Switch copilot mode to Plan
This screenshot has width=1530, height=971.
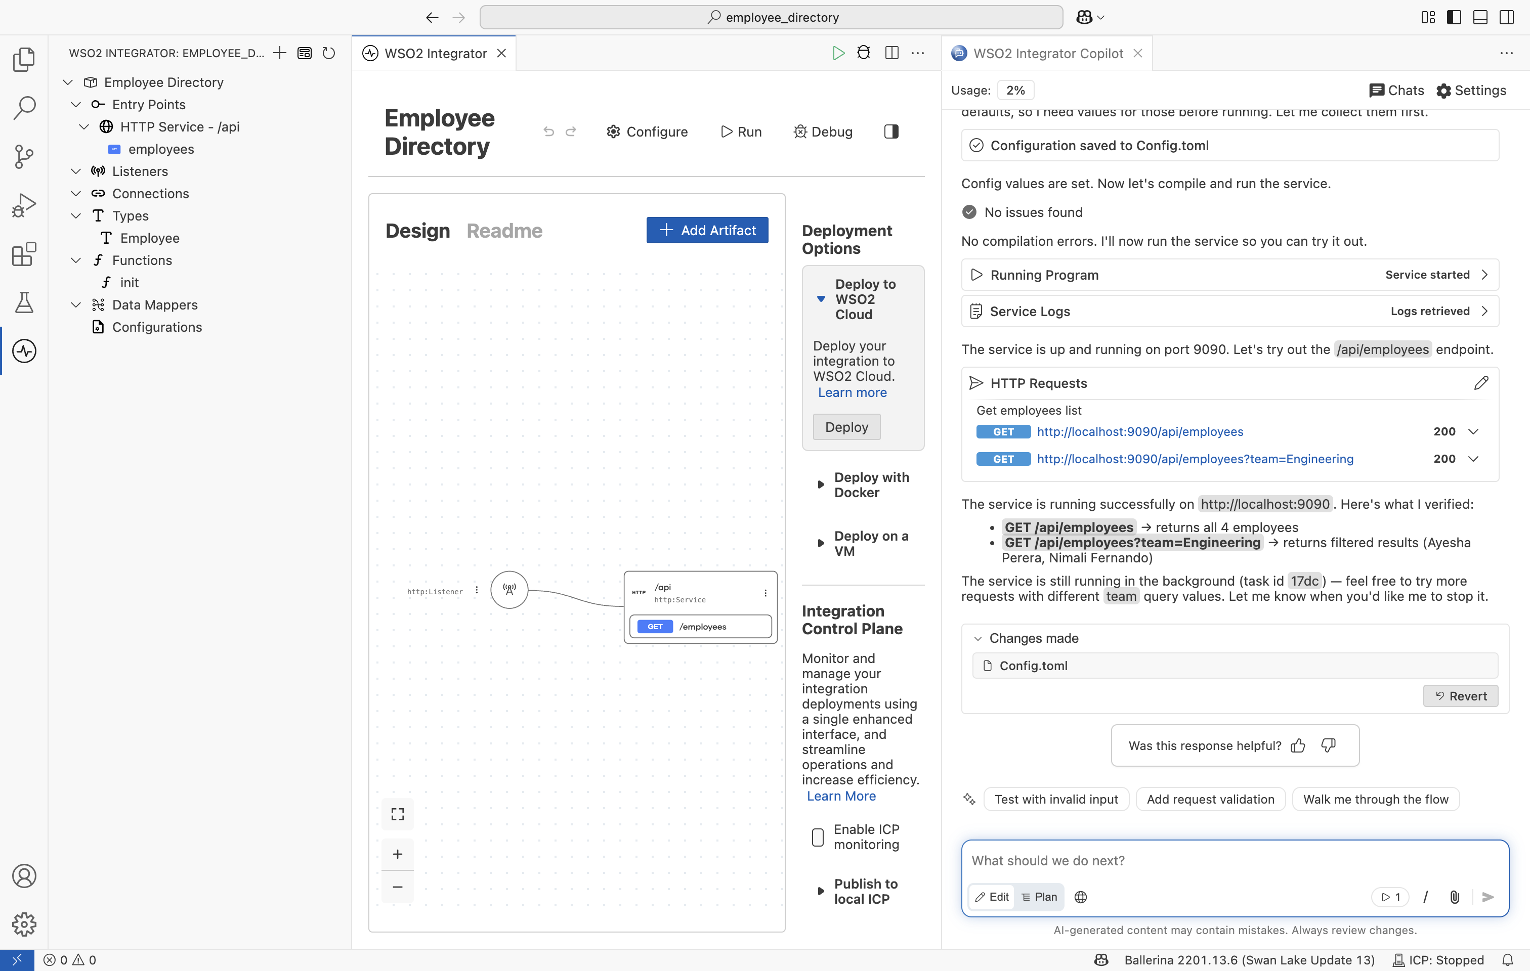pyautogui.click(x=1040, y=897)
